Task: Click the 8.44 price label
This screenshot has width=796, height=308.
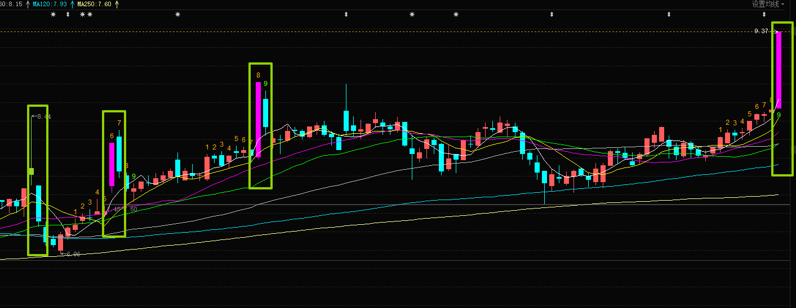Action: (x=44, y=116)
